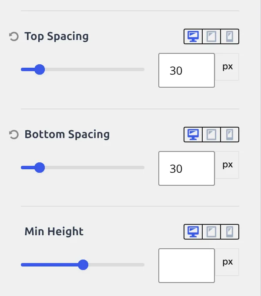Open the Min Height px unit selector
This screenshot has width=261, height=296.
tap(227, 262)
